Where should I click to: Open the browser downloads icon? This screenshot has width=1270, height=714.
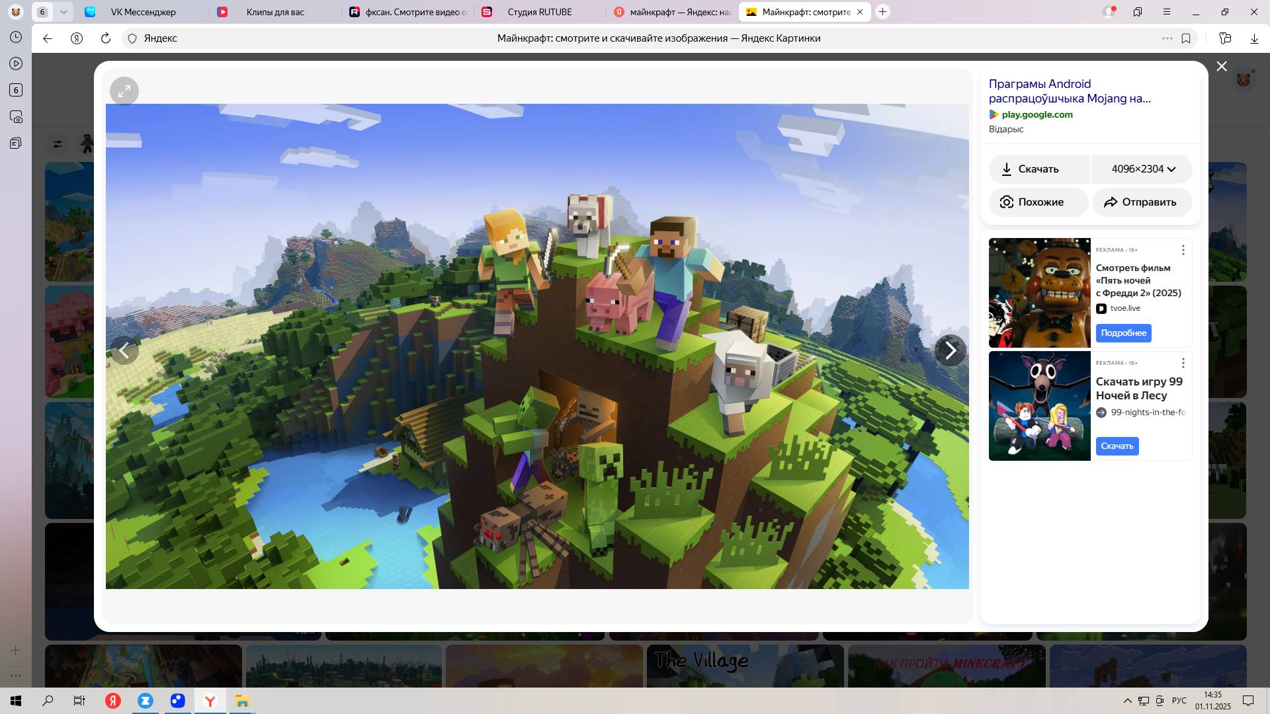(1254, 38)
